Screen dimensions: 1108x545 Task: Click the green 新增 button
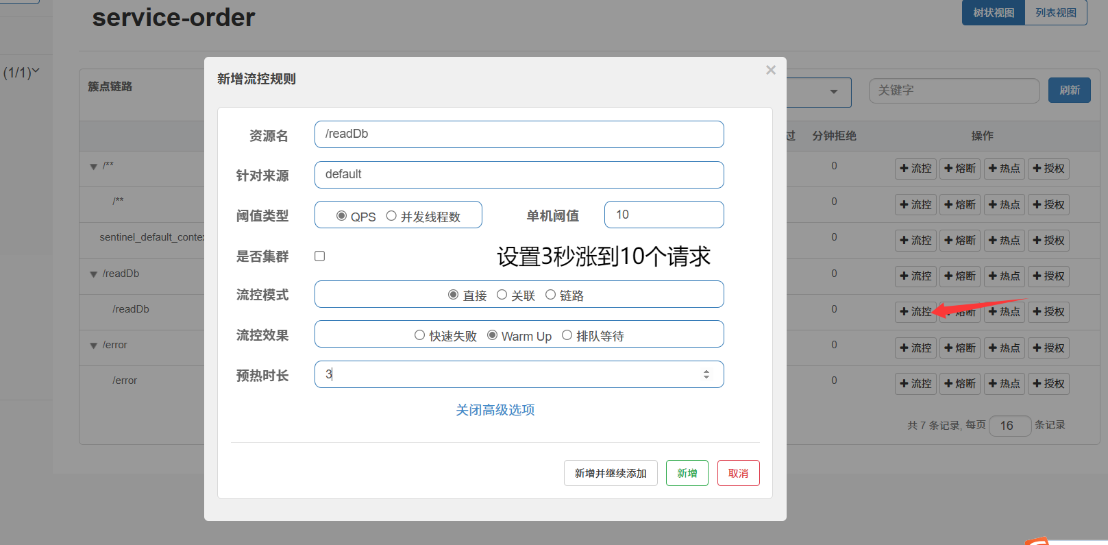tap(687, 473)
